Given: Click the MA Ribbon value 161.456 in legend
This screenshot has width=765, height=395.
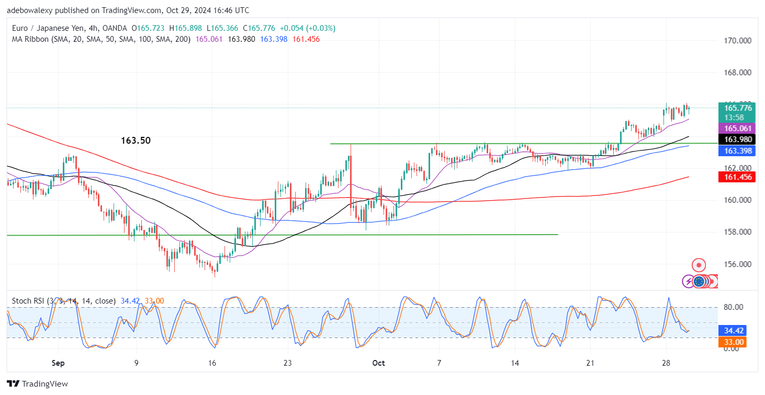Looking at the screenshot, I should pos(306,39).
